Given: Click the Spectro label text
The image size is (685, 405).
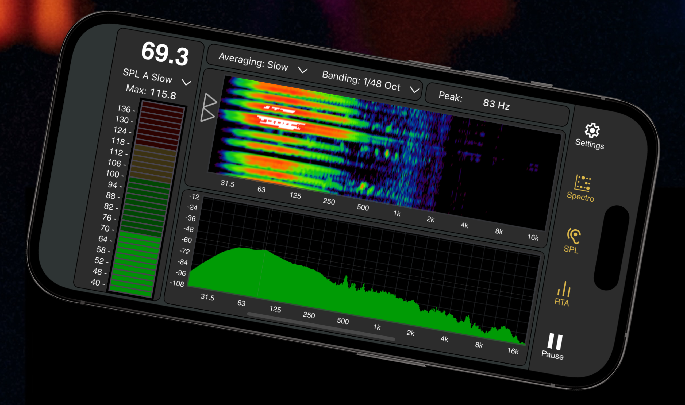Looking at the screenshot, I should [x=580, y=196].
